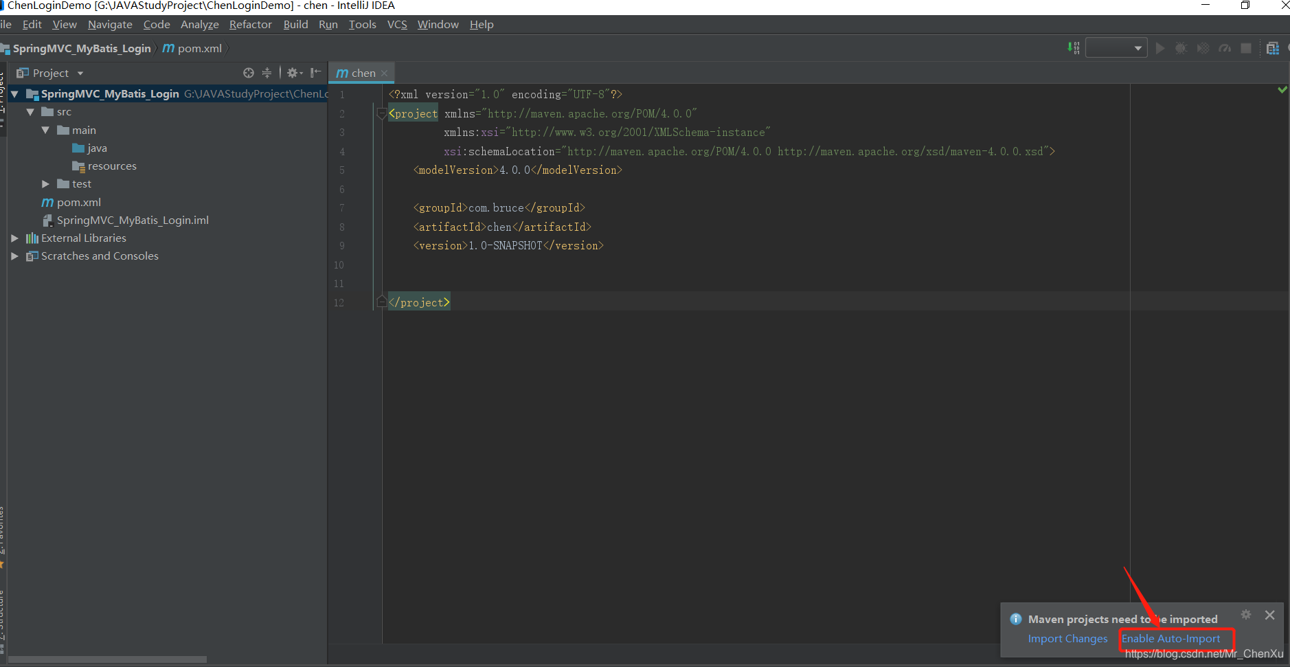Open the Run menu
The image size is (1290, 667).
328,25
